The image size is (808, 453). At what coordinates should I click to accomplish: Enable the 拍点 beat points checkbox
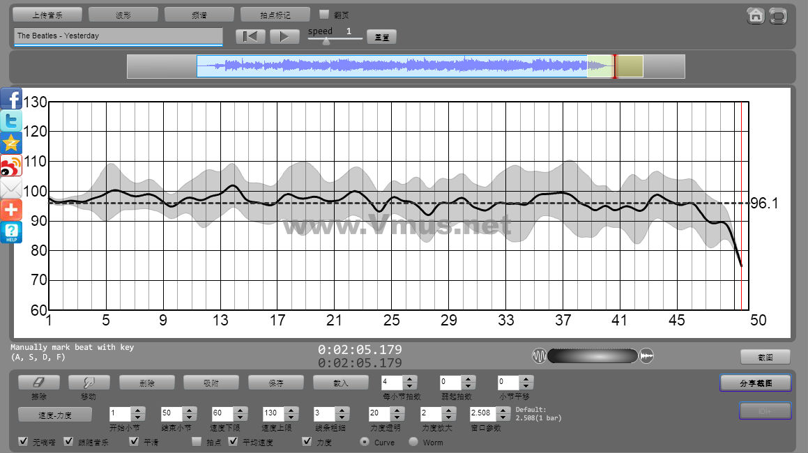point(197,442)
